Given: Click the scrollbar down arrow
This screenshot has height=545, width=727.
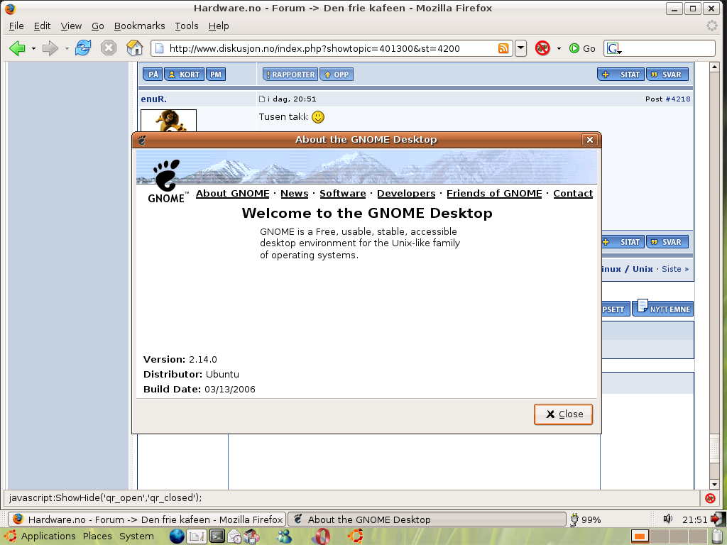Looking at the screenshot, I should tap(714, 484).
